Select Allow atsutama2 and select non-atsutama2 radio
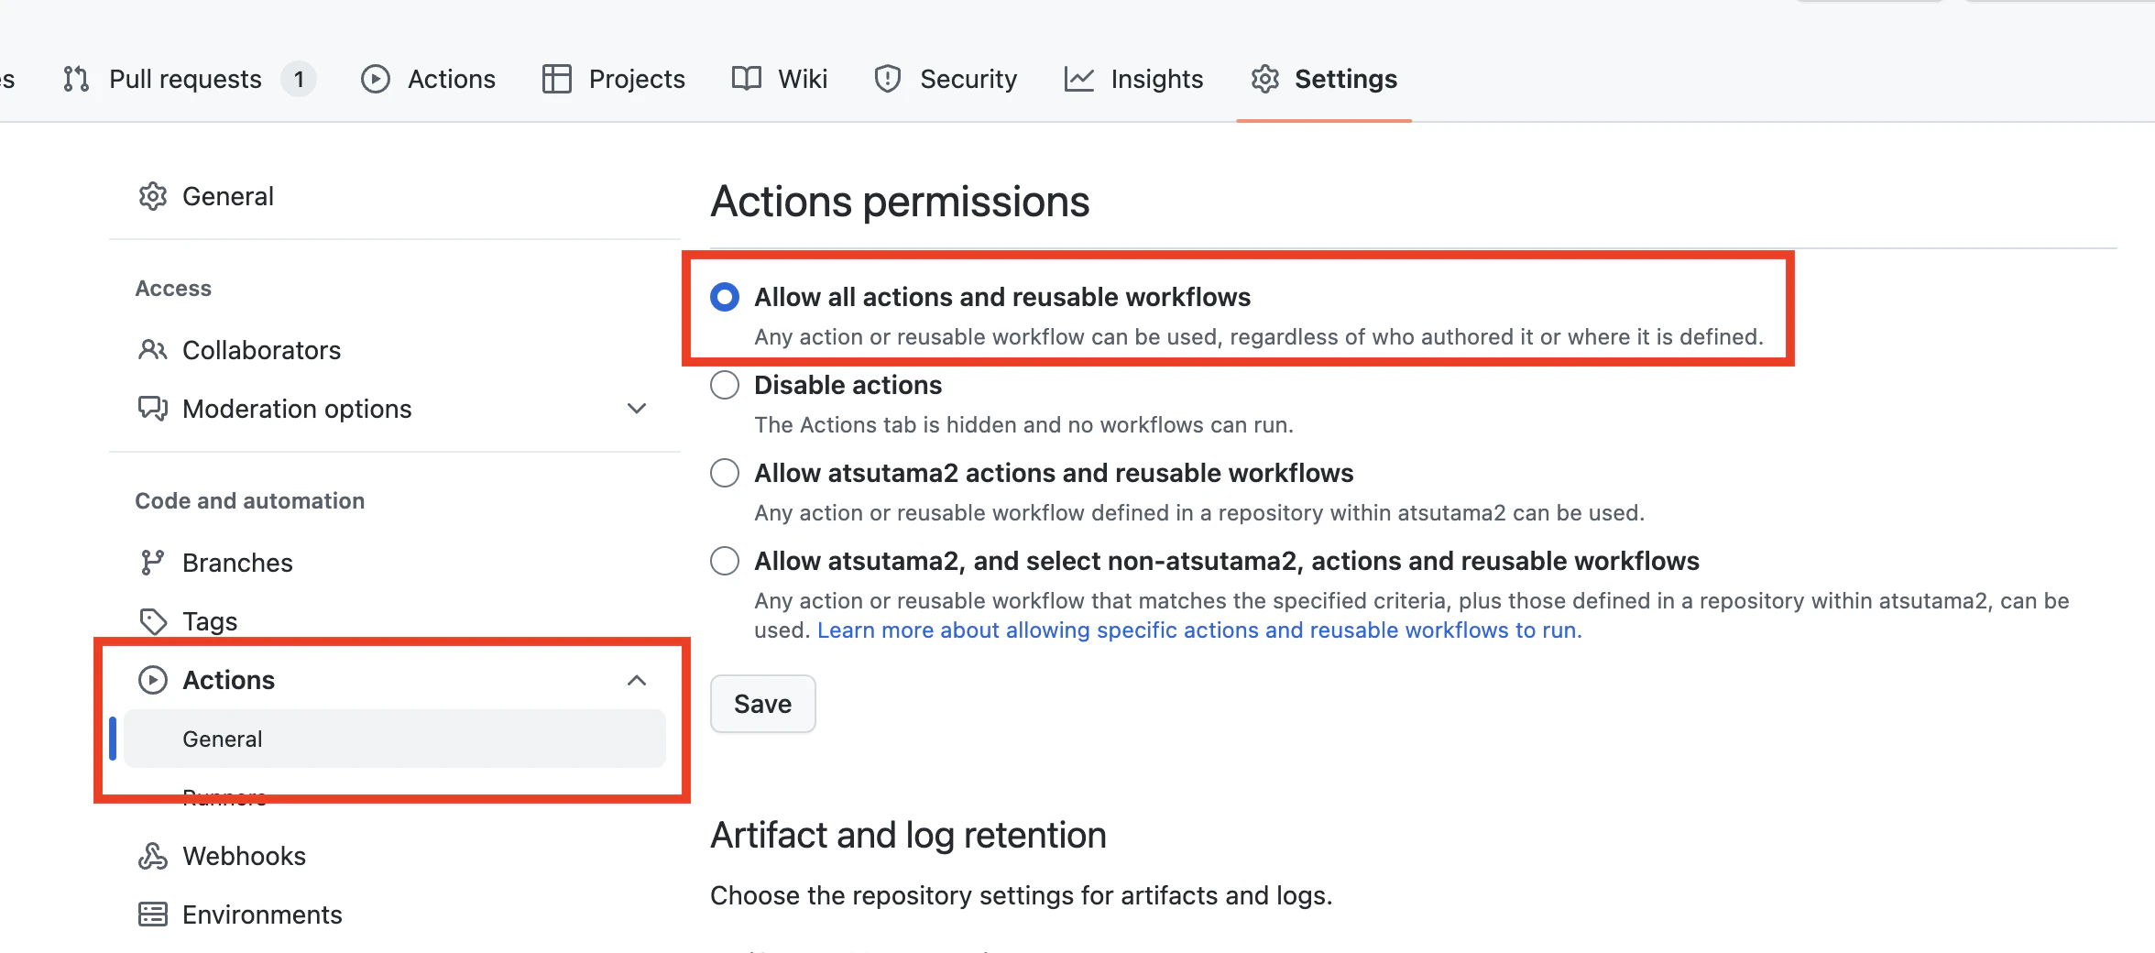2155x953 pixels. click(725, 561)
